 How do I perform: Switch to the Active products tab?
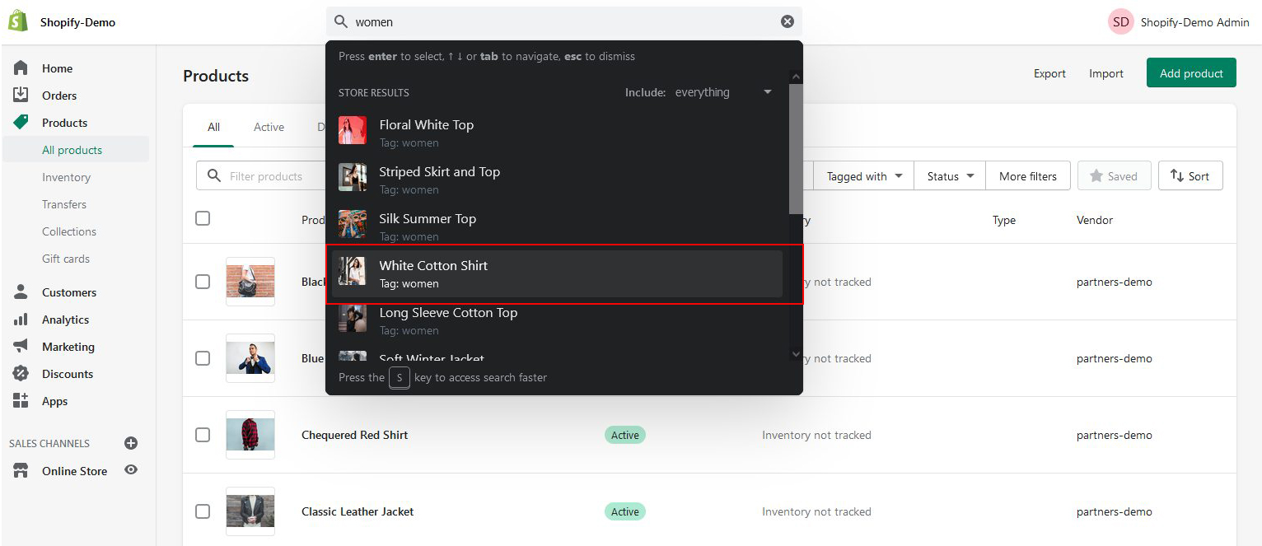pyautogui.click(x=269, y=127)
